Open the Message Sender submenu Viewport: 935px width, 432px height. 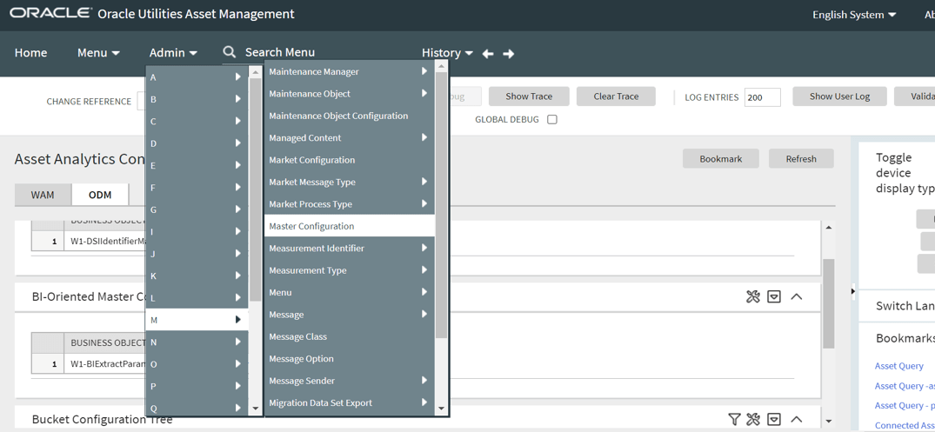coord(350,381)
